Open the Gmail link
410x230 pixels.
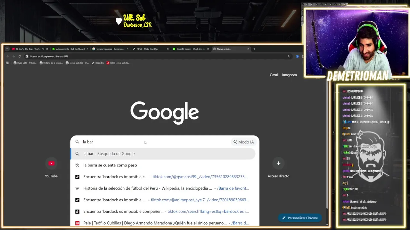[x=274, y=75]
